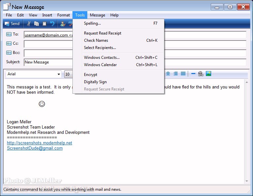Click the screenshots.modemhelp.net hyperlink

(40, 143)
